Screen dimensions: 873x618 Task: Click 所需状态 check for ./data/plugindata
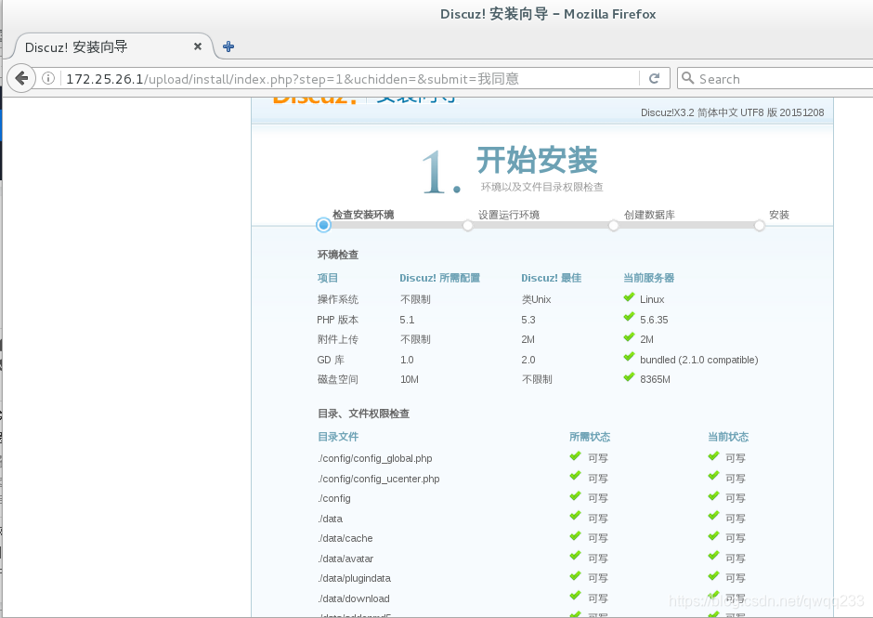[x=576, y=576]
